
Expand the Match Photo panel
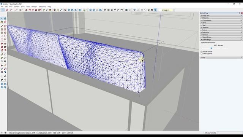(221, 37)
